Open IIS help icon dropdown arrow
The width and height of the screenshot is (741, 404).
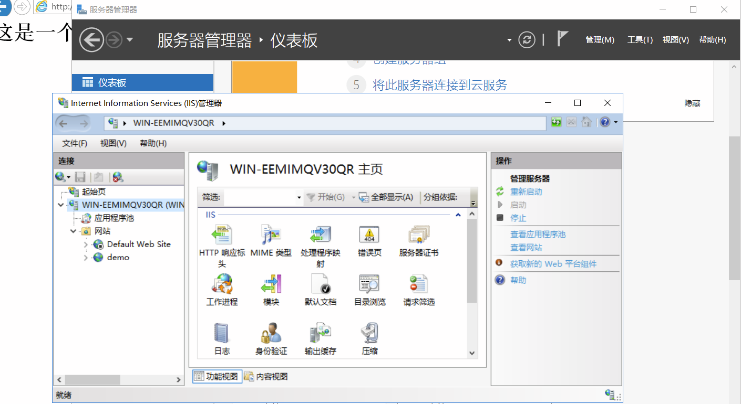tap(615, 122)
